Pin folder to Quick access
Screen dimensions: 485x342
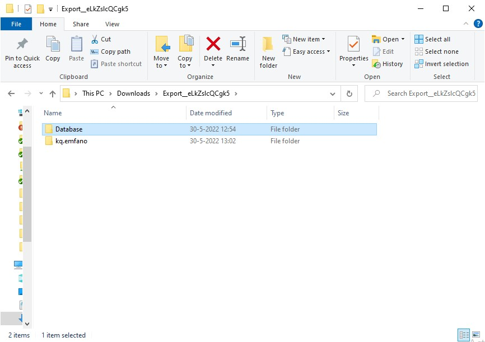[x=22, y=52]
